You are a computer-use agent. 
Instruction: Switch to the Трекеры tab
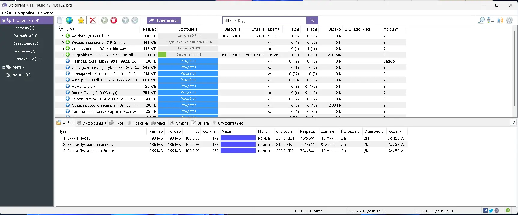pos(138,123)
